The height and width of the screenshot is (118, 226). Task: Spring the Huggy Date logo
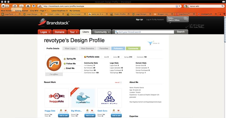61,111
